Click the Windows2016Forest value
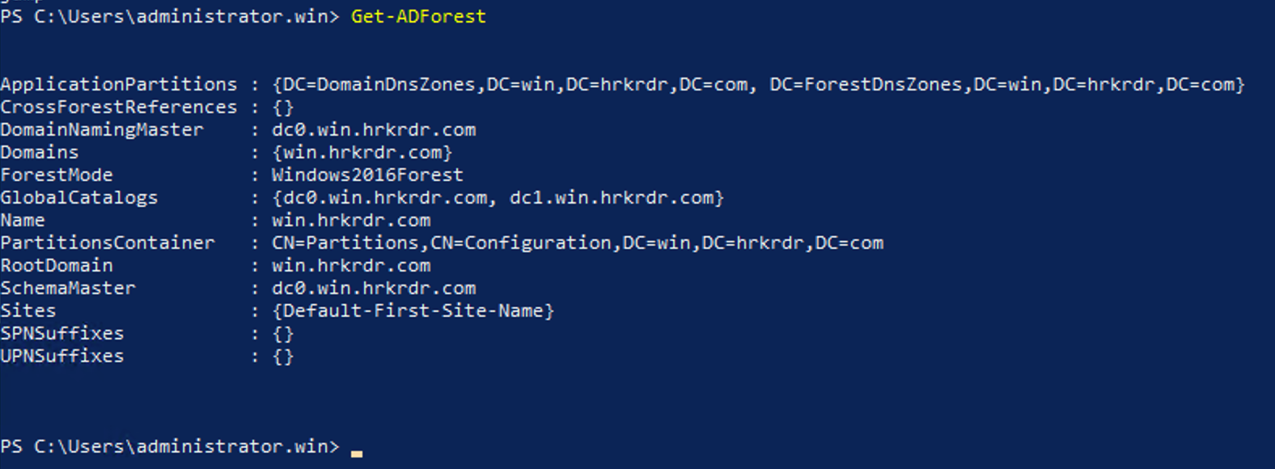Image resolution: width=1275 pixels, height=469 pixels. 367,175
